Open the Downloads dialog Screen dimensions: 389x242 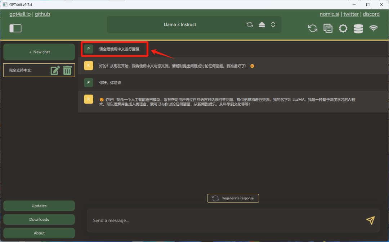click(x=39, y=219)
